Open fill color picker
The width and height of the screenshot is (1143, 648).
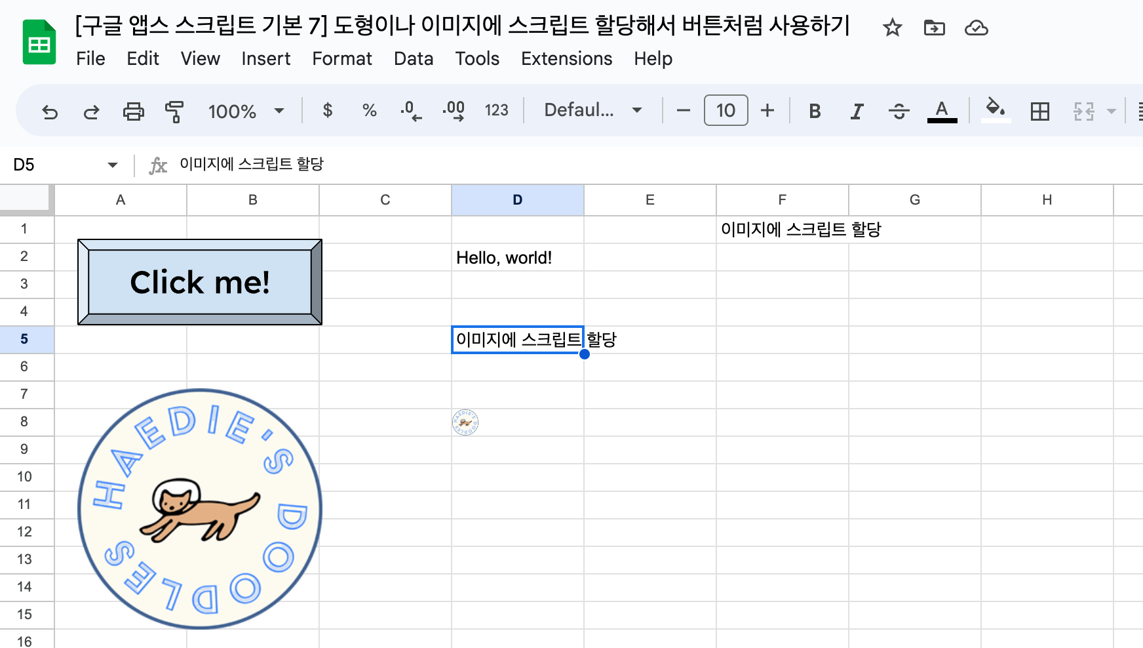coord(996,110)
